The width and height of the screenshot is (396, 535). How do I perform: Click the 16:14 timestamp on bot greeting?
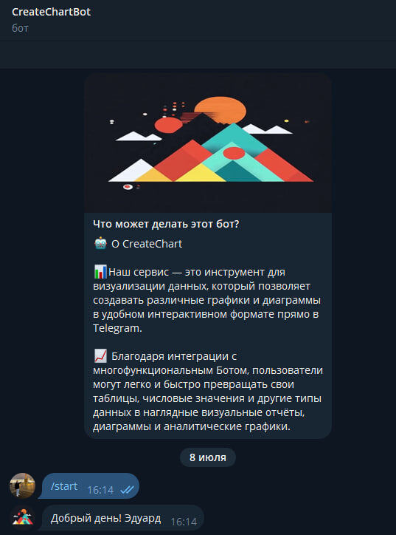184,522
